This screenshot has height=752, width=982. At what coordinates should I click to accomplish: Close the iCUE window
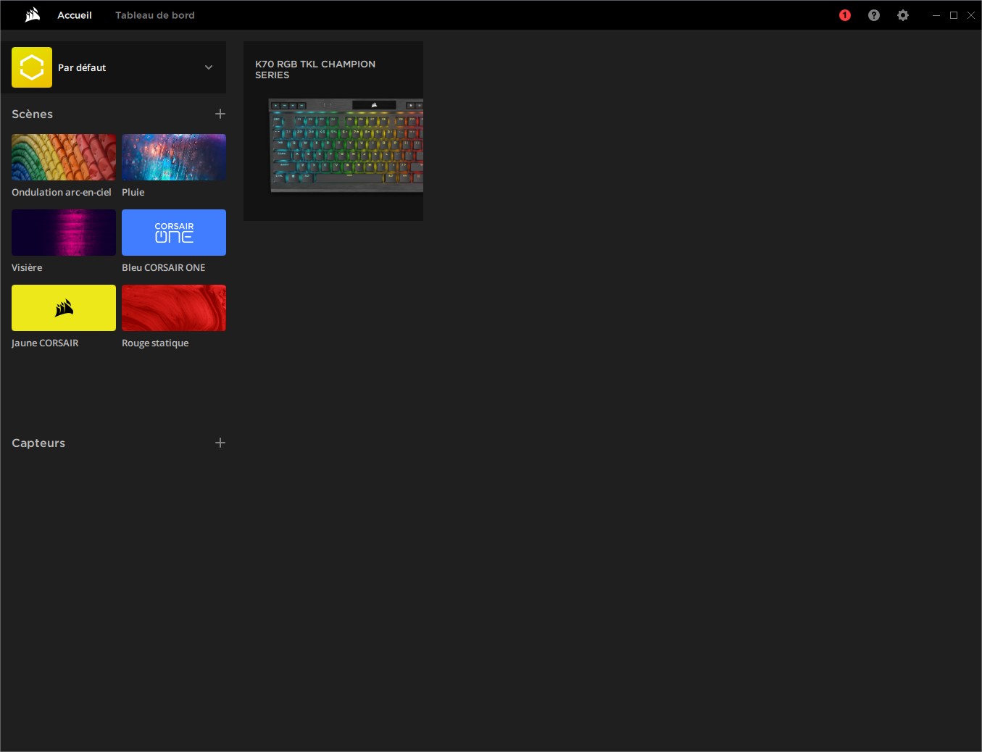(x=971, y=15)
